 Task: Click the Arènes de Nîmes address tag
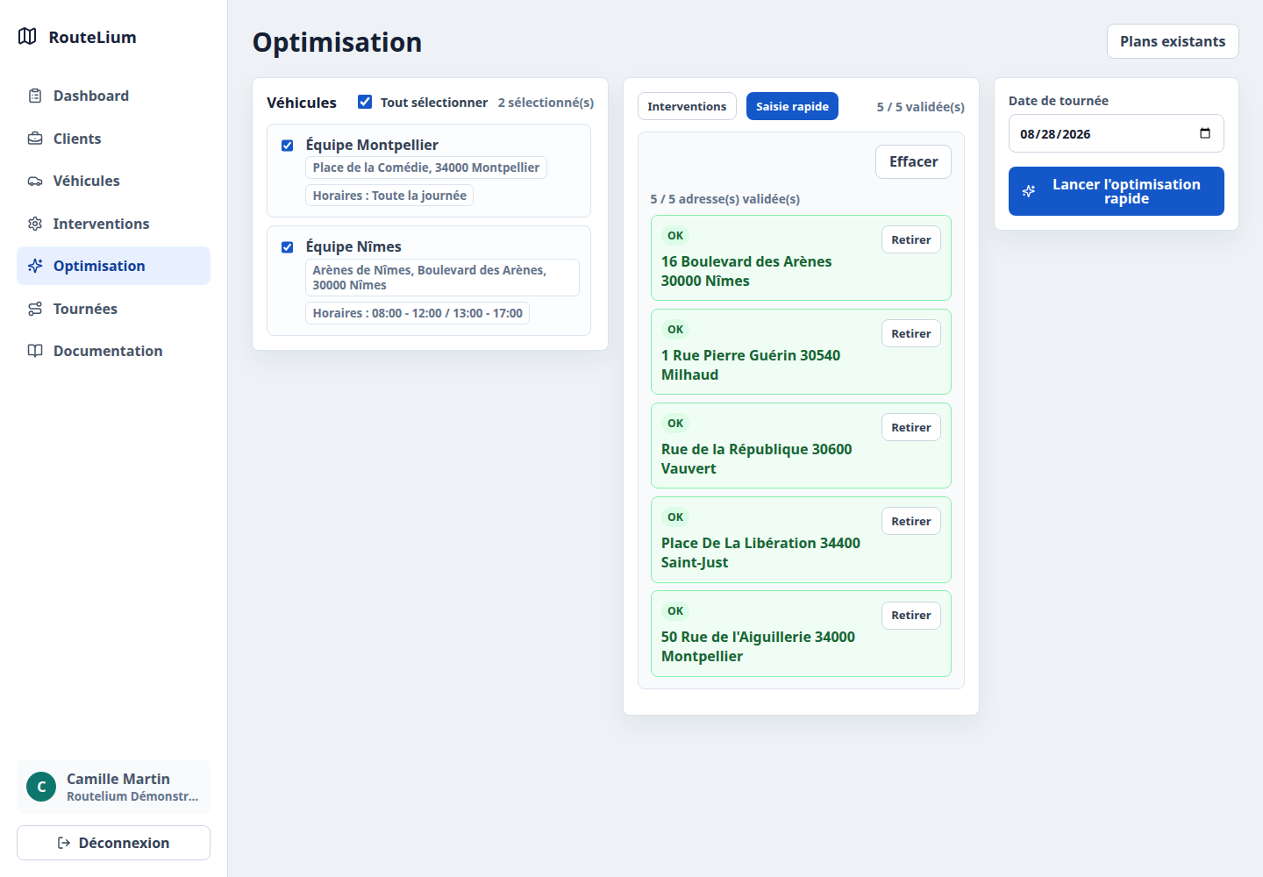click(x=442, y=277)
